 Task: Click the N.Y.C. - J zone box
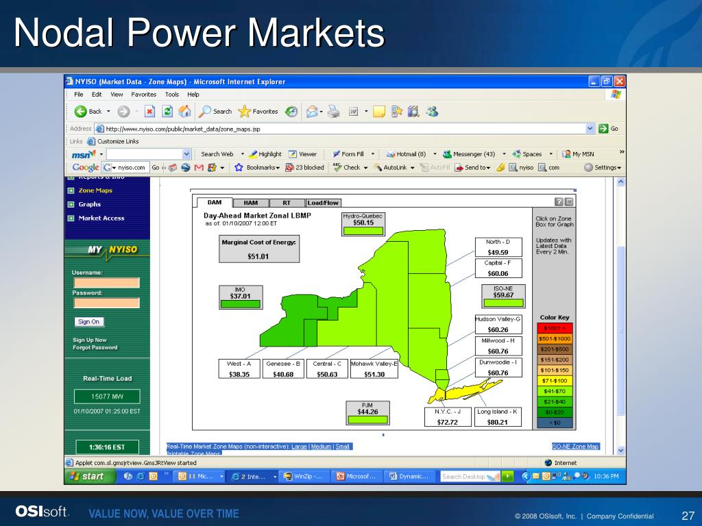448,417
